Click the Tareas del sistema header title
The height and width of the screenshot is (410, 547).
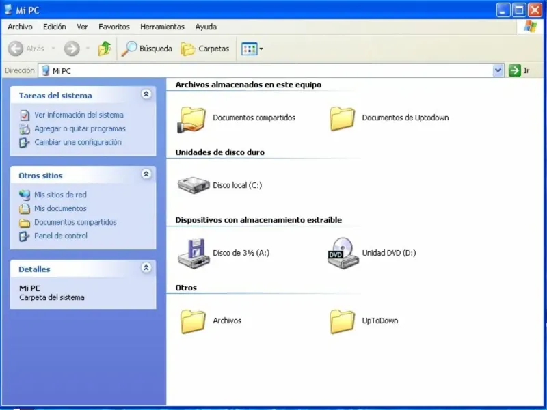click(x=55, y=96)
